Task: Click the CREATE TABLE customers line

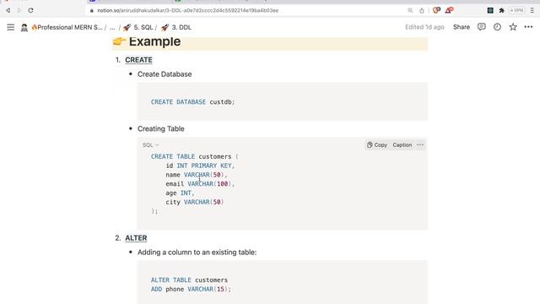Action: tap(195, 156)
